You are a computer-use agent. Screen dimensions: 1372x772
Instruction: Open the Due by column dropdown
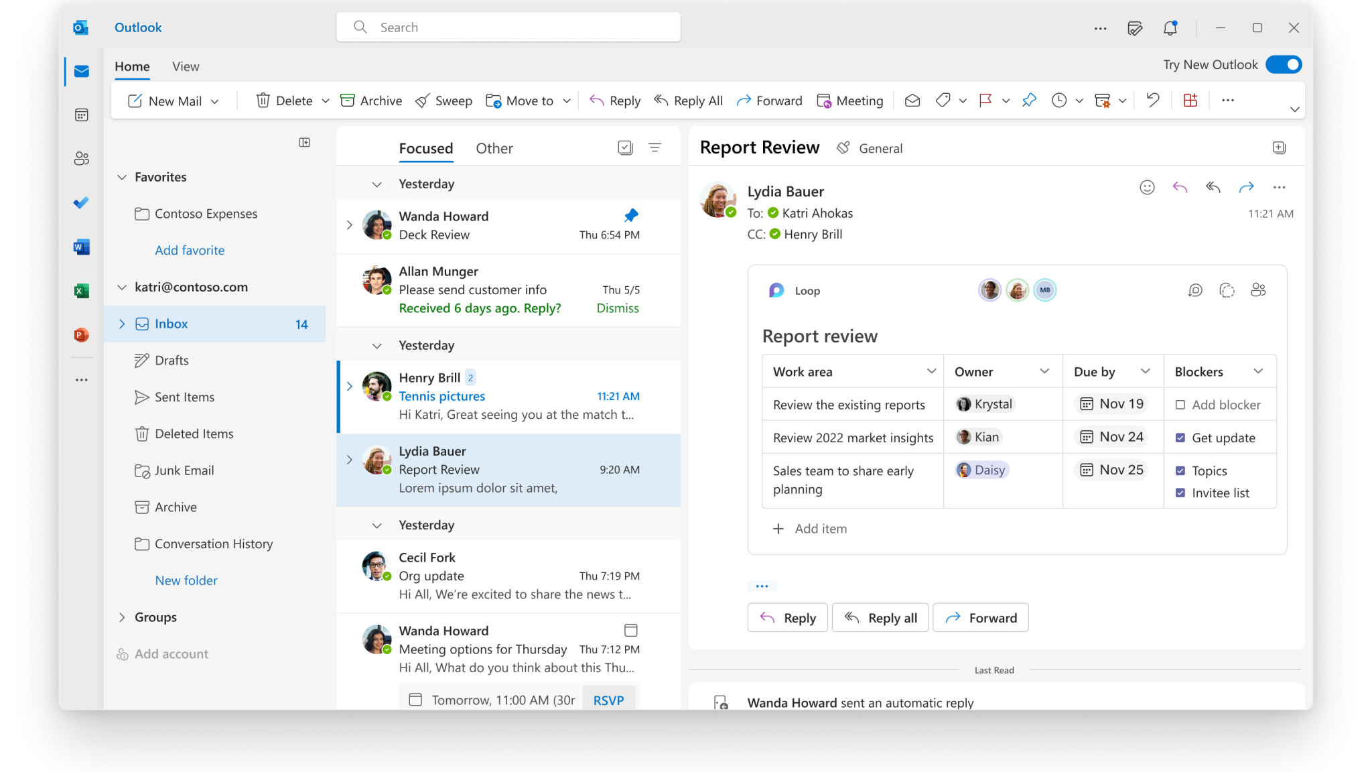[1146, 371]
